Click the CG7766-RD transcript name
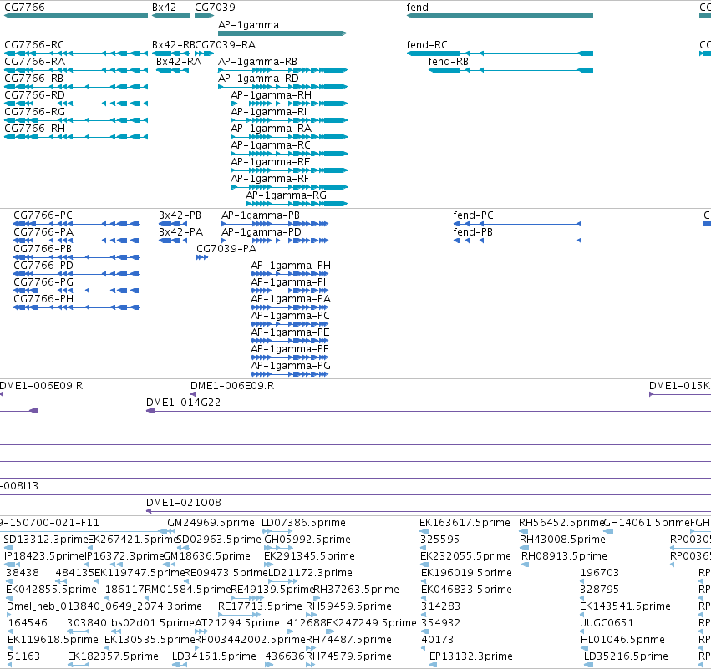 (x=34, y=95)
